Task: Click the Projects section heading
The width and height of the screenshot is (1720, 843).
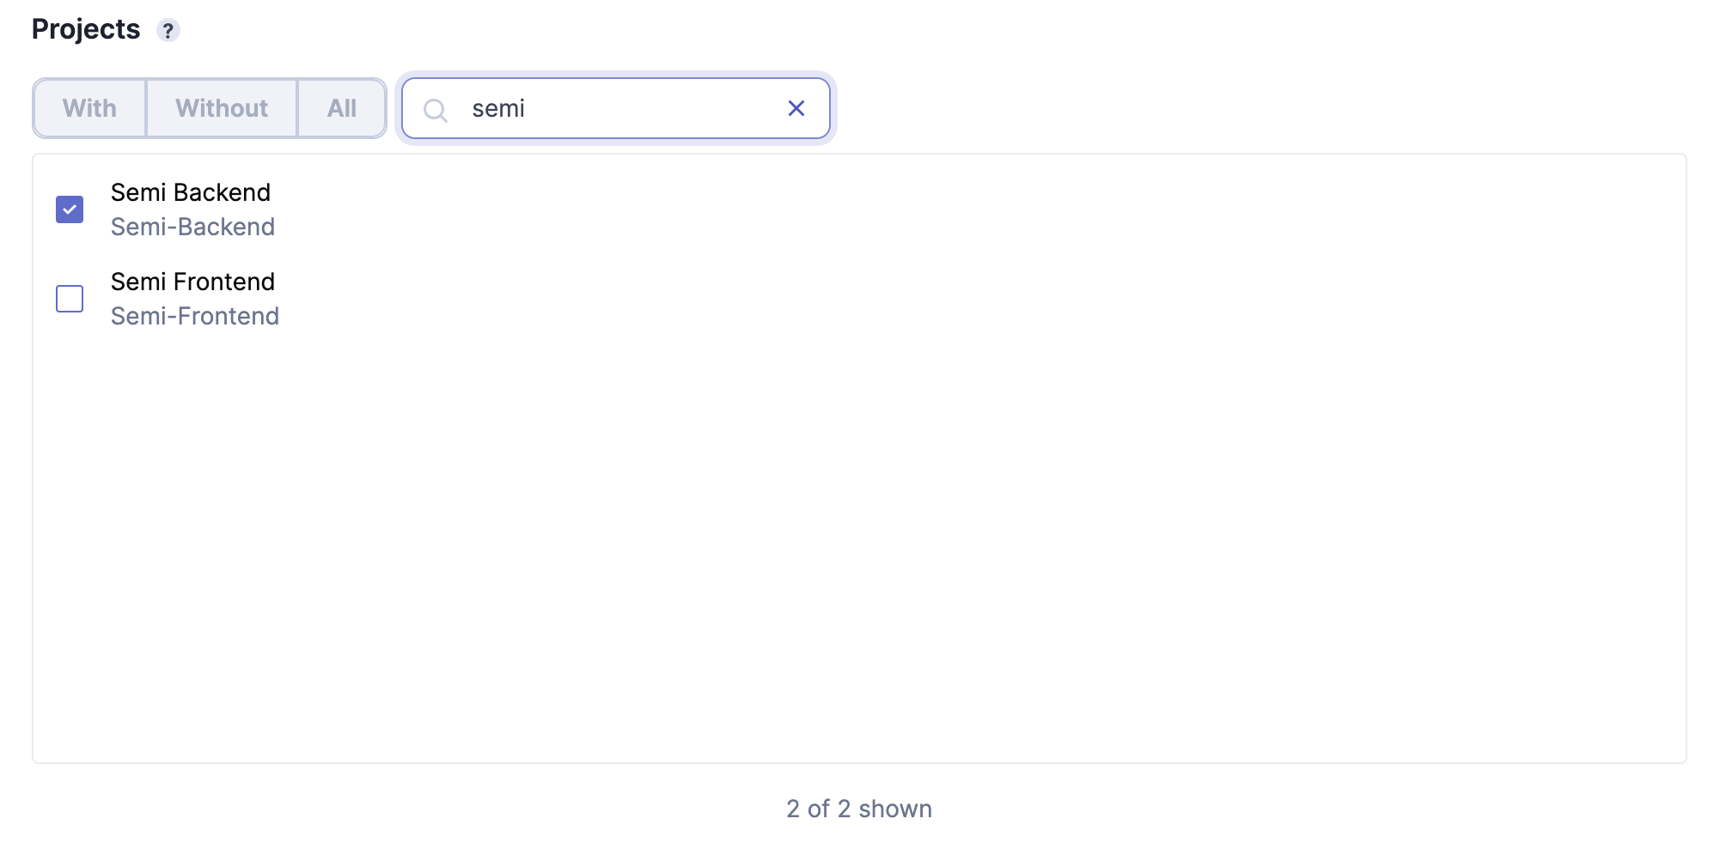Action: pos(86,29)
